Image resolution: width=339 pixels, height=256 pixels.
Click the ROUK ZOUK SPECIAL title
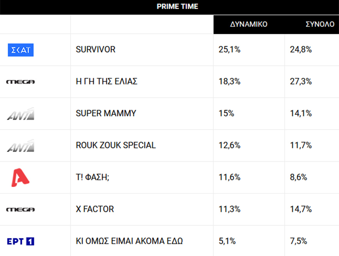coord(116,145)
